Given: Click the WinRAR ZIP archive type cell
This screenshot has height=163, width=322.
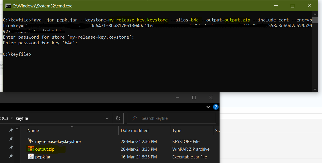Looking at the screenshot, I should click(x=191, y=149).
